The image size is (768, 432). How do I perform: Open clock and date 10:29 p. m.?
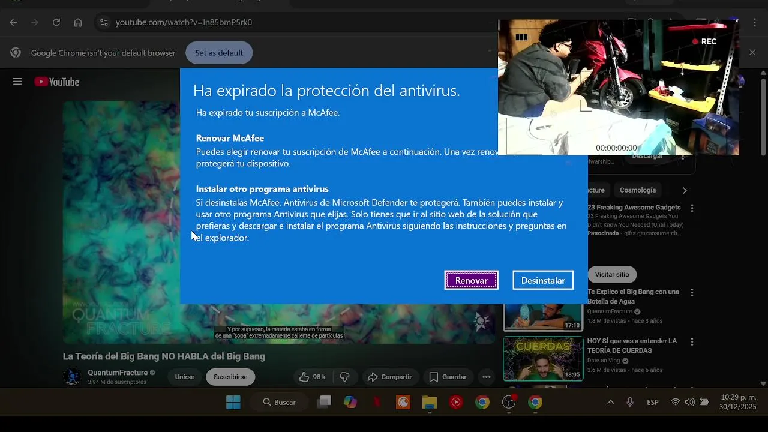point(738,402)
